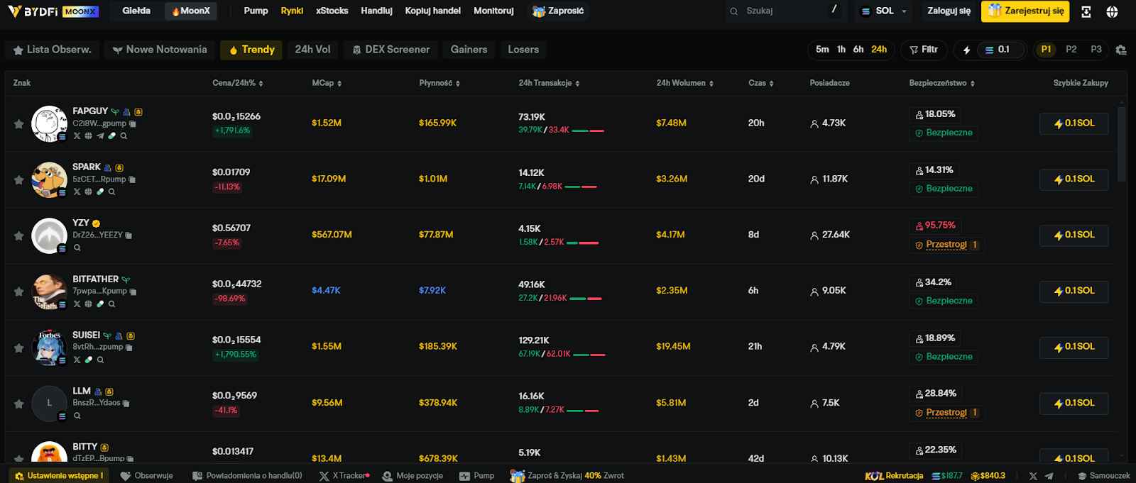Toggle the favorite star for SPARK
This screenshot has width=1136, height=483.
click(18, 179)
